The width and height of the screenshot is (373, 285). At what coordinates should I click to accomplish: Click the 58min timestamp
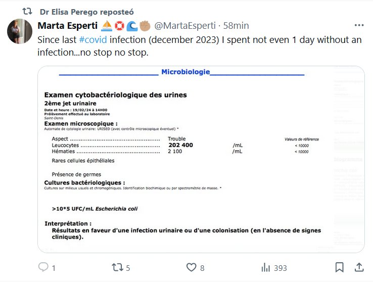[236, 25]
